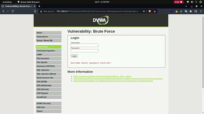Reload the page with the refresh icon
Image resolution: width=204 pixels, height=114 pixels.
[x=13, y=11]
